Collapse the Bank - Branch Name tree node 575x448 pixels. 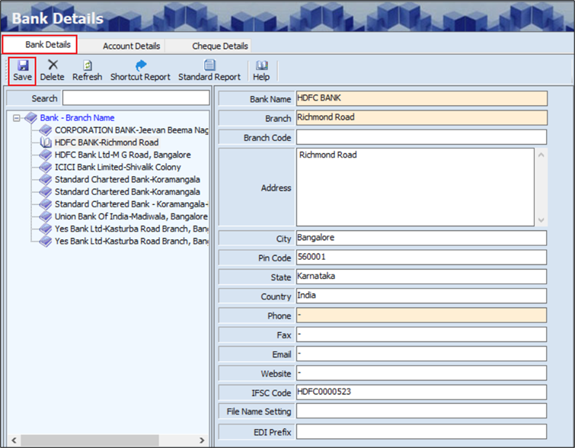click(x=17, y=118)
